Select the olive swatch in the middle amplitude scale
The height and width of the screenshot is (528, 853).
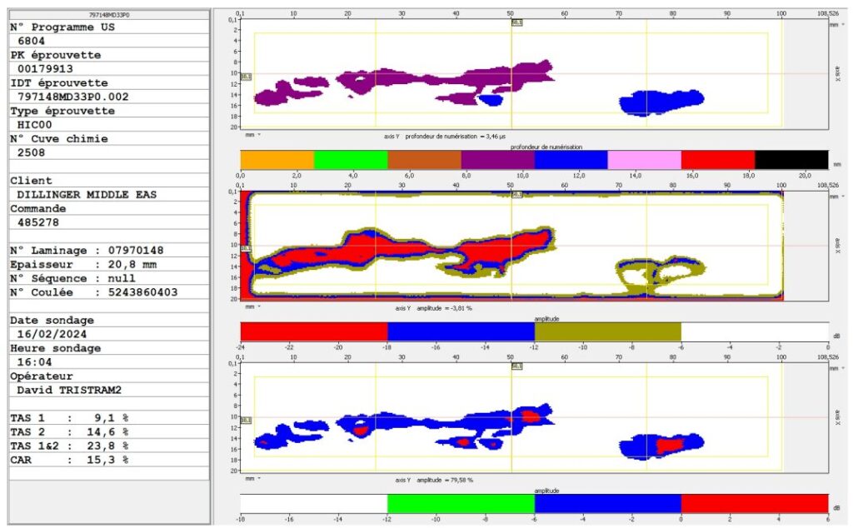click(x=607, y=332)
